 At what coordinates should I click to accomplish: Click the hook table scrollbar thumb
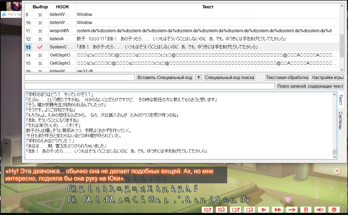click(x=342, y=46)
